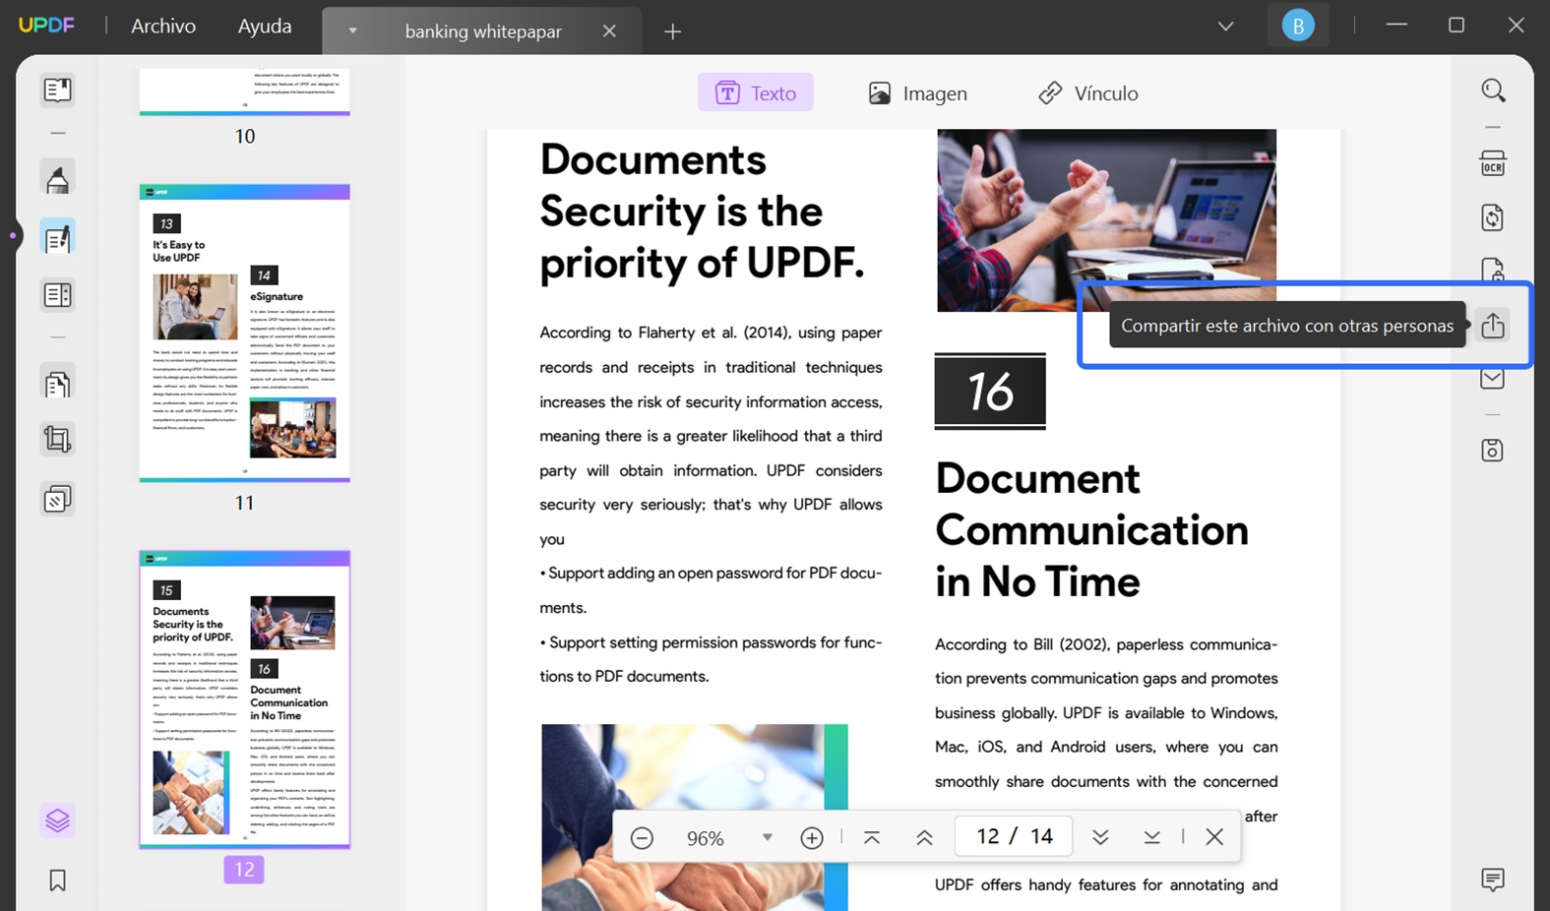Screen dimensions: 1550x911
Task: Click heading "Document Communication in No Time"
Action: point(1091,530)
